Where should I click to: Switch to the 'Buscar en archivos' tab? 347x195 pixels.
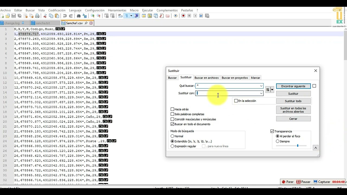pos(207,78)
